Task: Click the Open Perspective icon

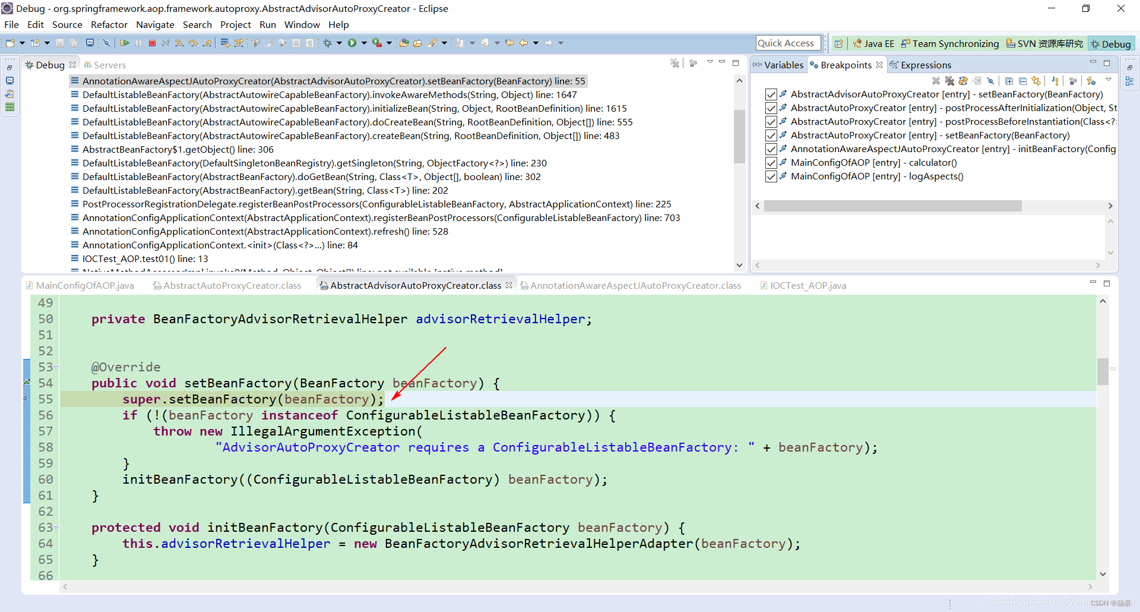Action: 838,43
